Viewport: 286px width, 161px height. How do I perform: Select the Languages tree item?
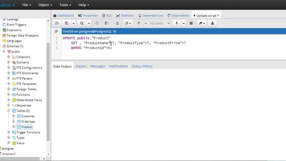pos(14,41)
